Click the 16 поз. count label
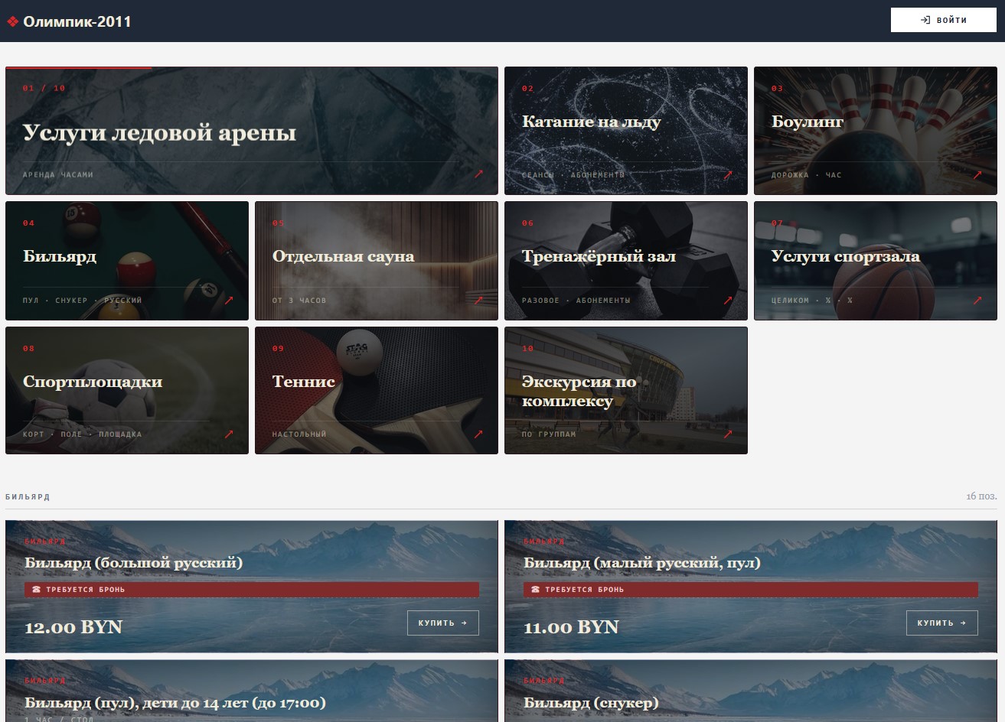The image size is (1005, 722). point(981,496)
